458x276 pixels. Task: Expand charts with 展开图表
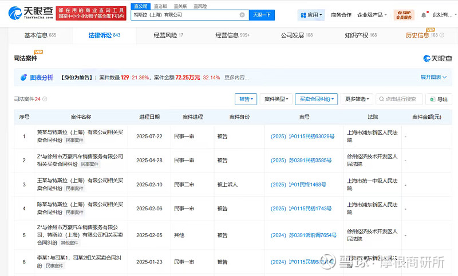433,77
